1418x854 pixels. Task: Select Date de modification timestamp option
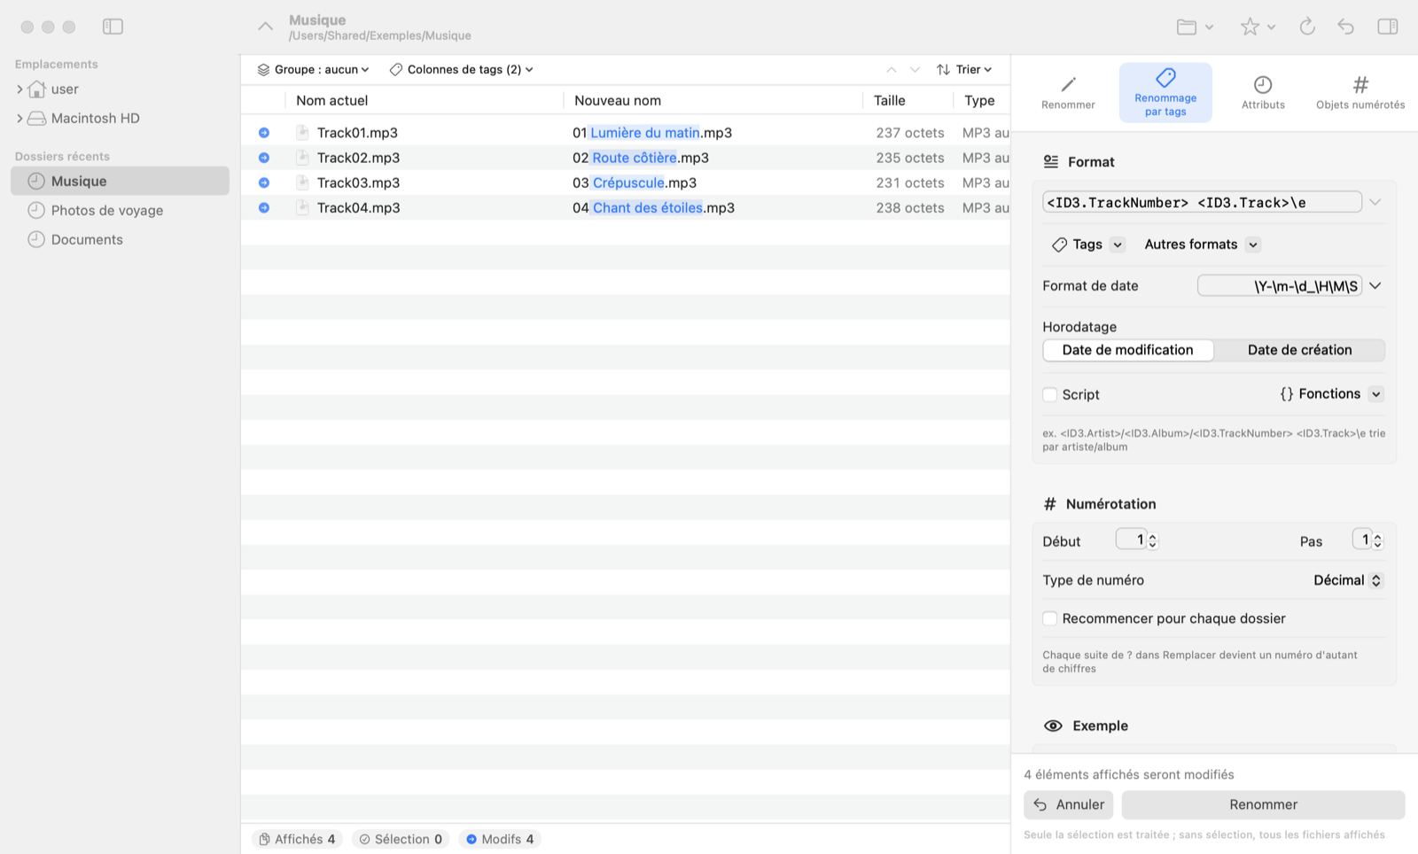click(x=1128, y=350)
